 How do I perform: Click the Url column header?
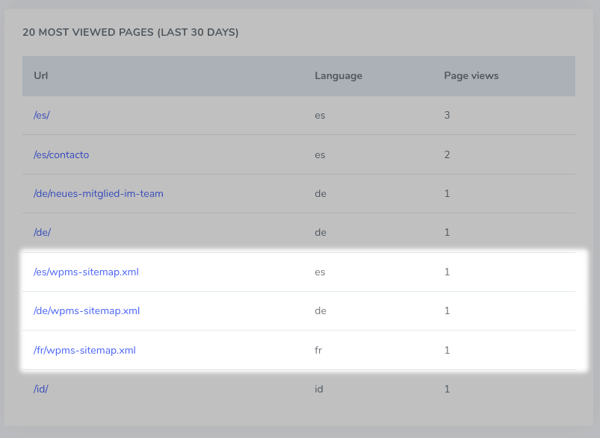click(x=41, y=75)
